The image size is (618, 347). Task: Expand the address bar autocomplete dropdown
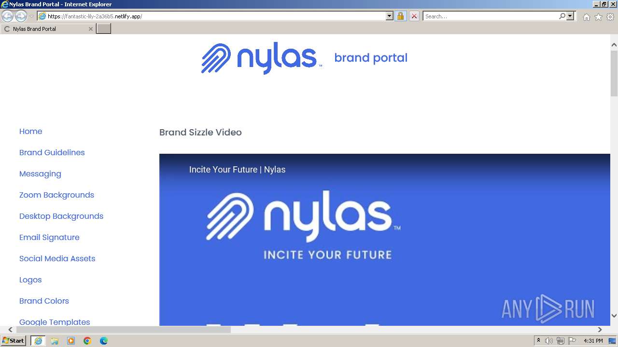pyautogui.click(x=390, y=16)
